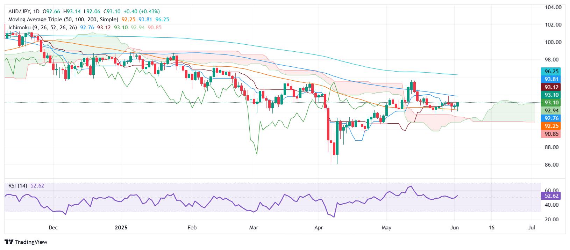Click the 96.25 value in MA legend
Viewport: 570px width, 250px height.
coord(163,20)
